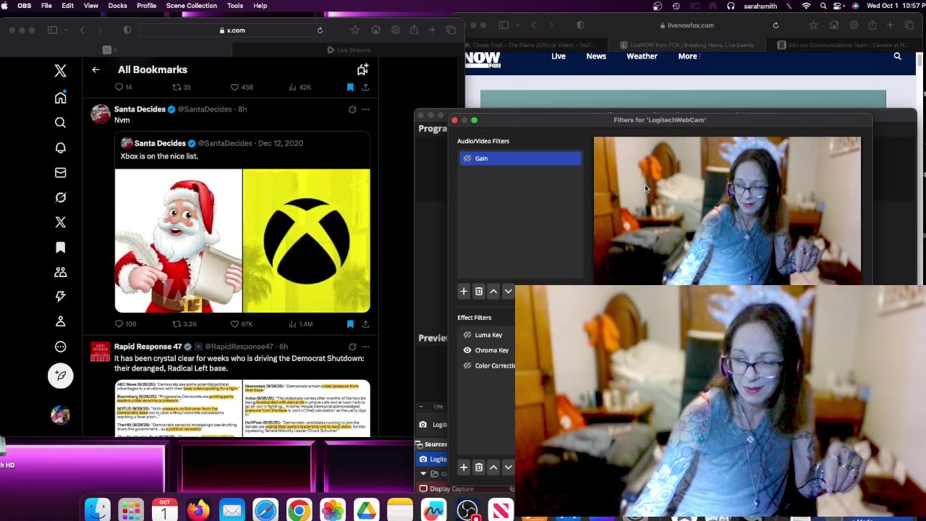This screenshot has height=521, width=926.
Task: Open the Docks menu in OBS
Action: click(x=117, y=6)
